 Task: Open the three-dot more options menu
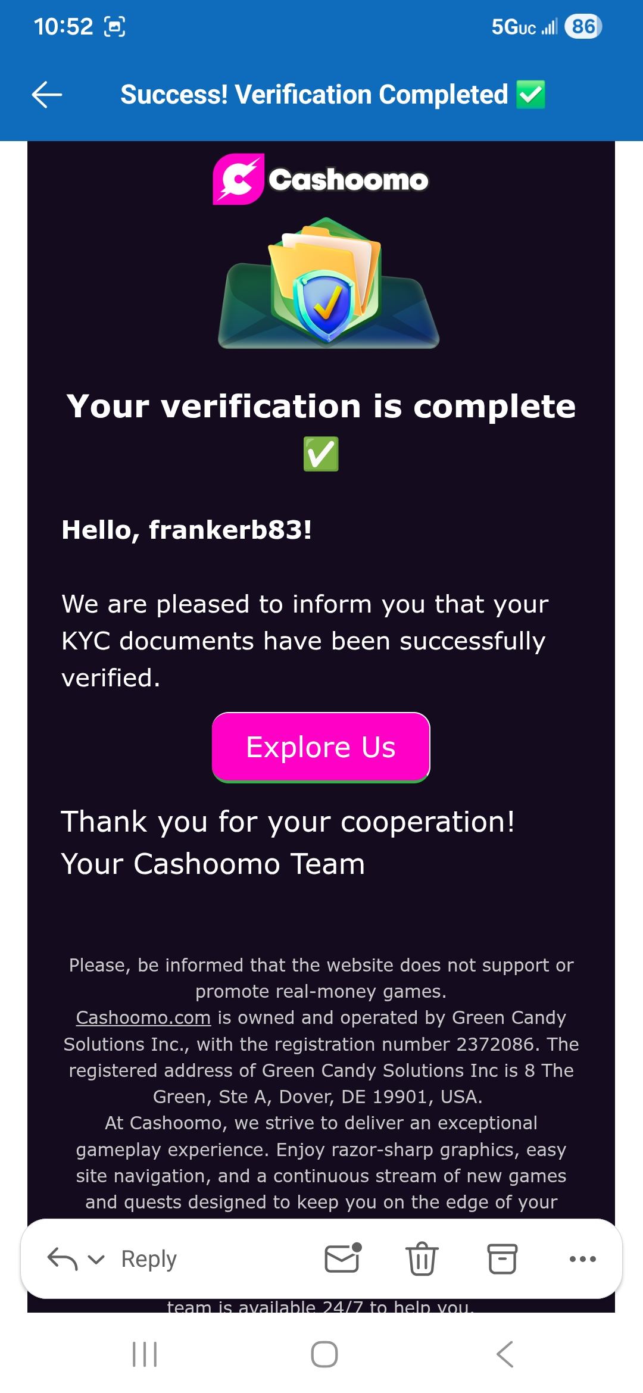pyautogui.click(x=582, y=1258)
